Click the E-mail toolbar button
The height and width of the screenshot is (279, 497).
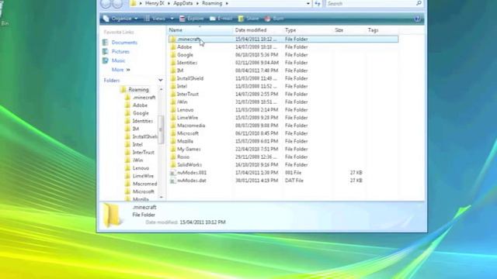click(221, 19)
